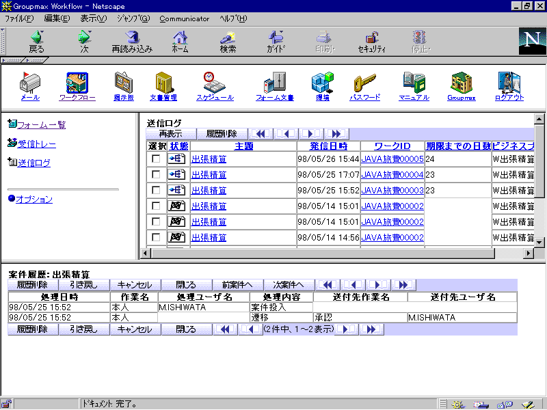The height and width of the screenshot is (410, 547).
Task: Sort the list by the 主題 column header
Action: (243, 146)
